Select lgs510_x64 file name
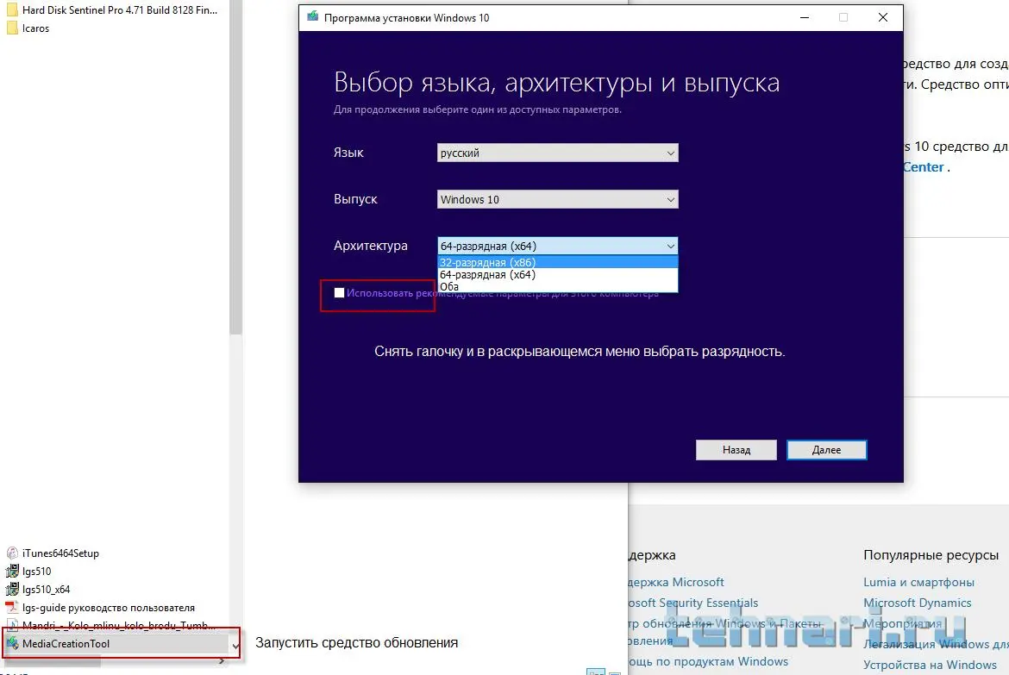 [46, 590]
